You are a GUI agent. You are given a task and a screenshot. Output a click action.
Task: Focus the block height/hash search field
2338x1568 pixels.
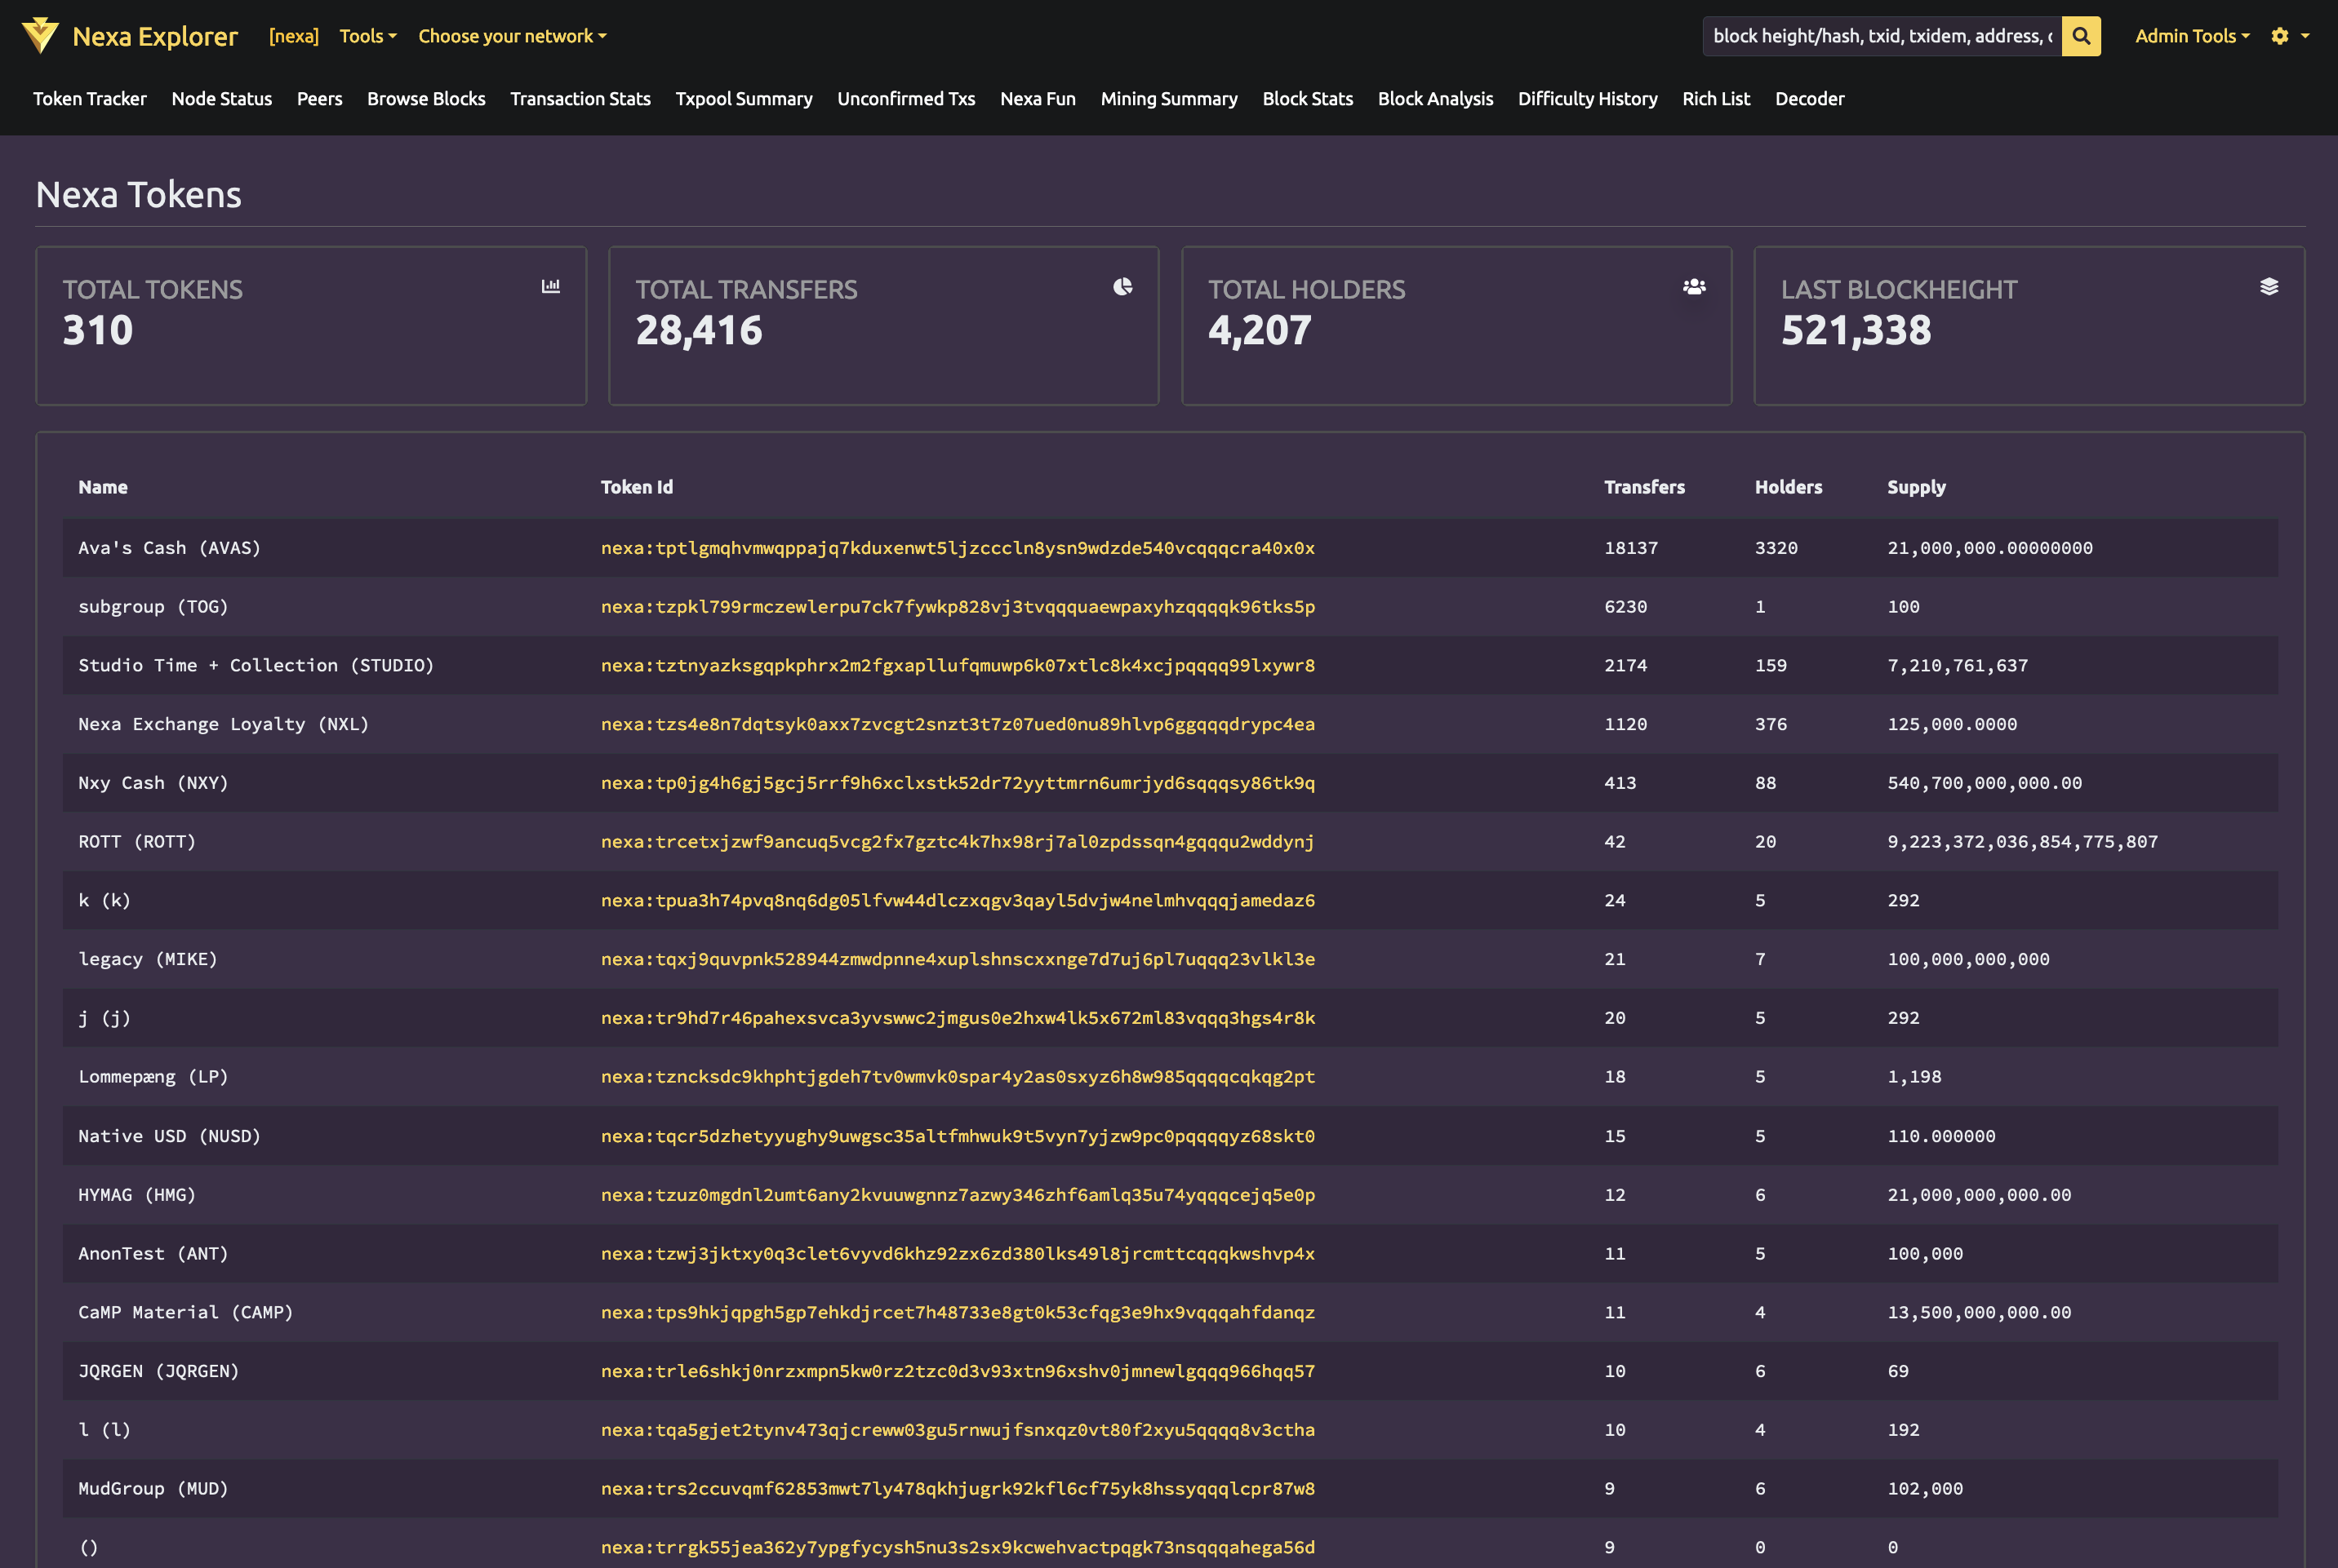click(x=1882, y=36)
